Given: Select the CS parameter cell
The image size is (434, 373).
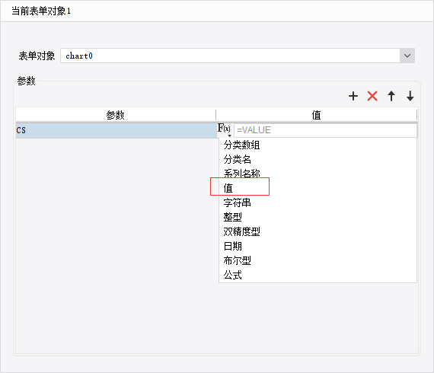Looking at the screenshot, I should [x=116, y=130].
